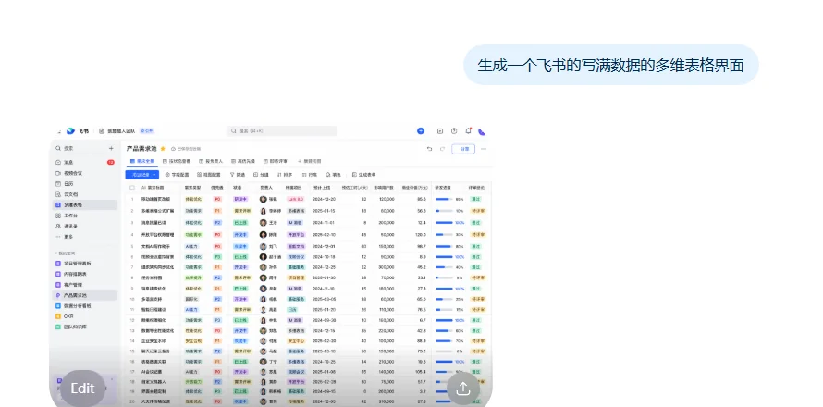The width and height of the screenshot is (823, 407).
Task: Open the three-dot more menu beside 分享
Action: [x=484, y=149]
